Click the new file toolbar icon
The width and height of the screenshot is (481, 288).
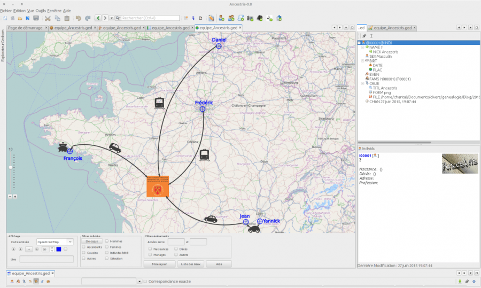5,18
